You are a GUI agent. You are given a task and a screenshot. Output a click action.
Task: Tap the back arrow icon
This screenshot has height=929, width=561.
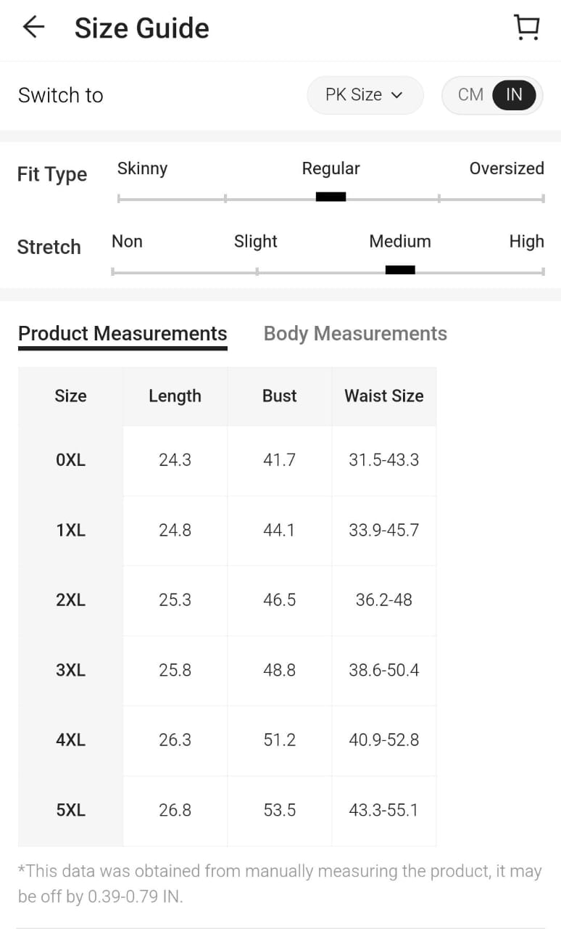(x=33, y=28)
